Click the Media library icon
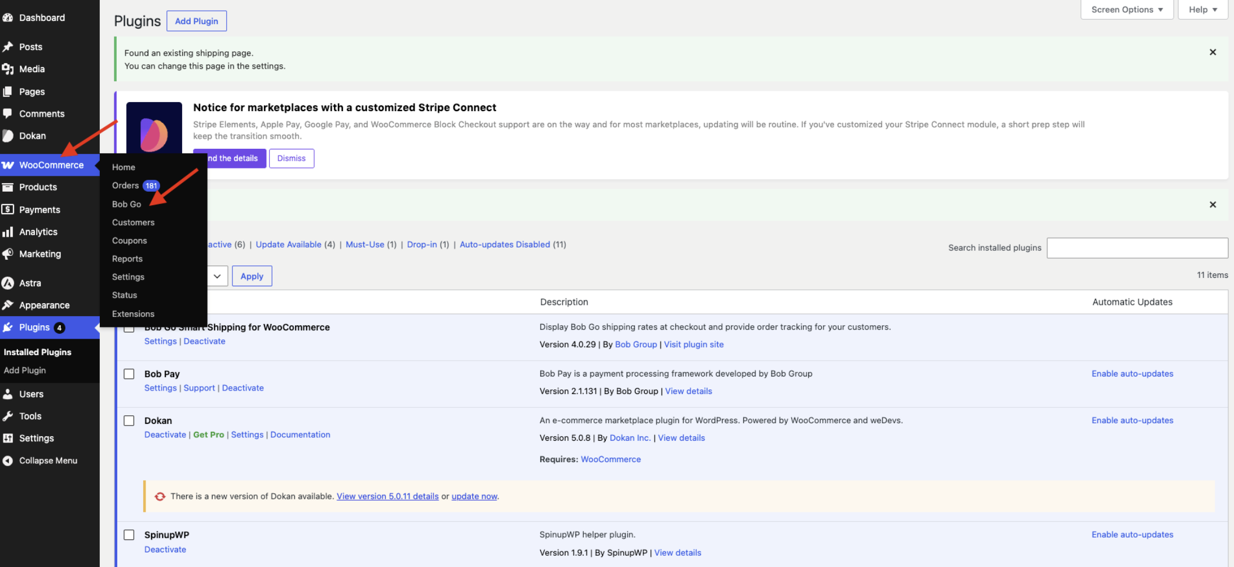 coord(7,69)
